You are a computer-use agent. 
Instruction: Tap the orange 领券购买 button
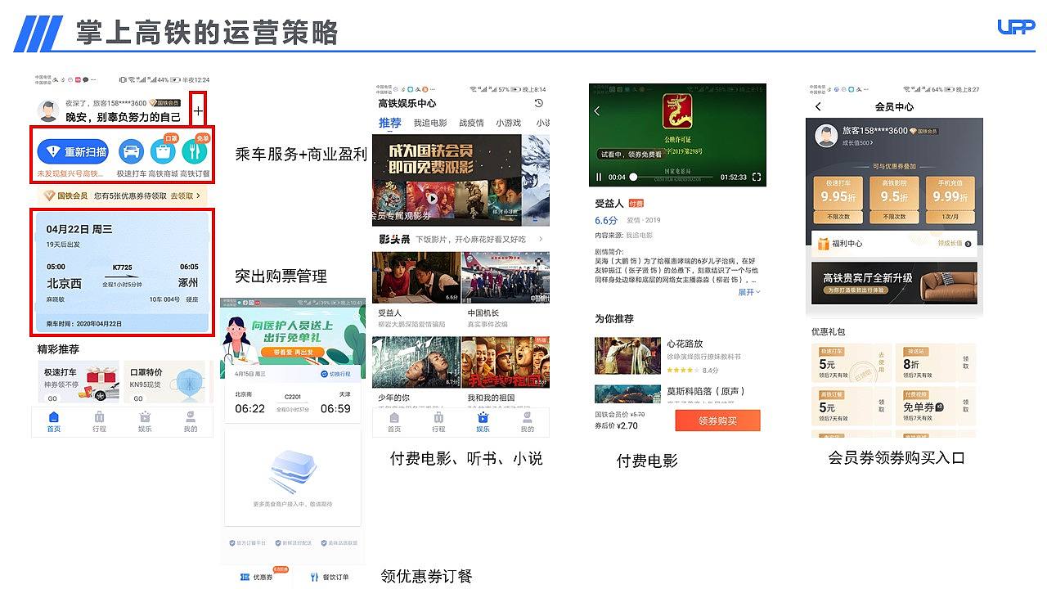tap(717, 420)
